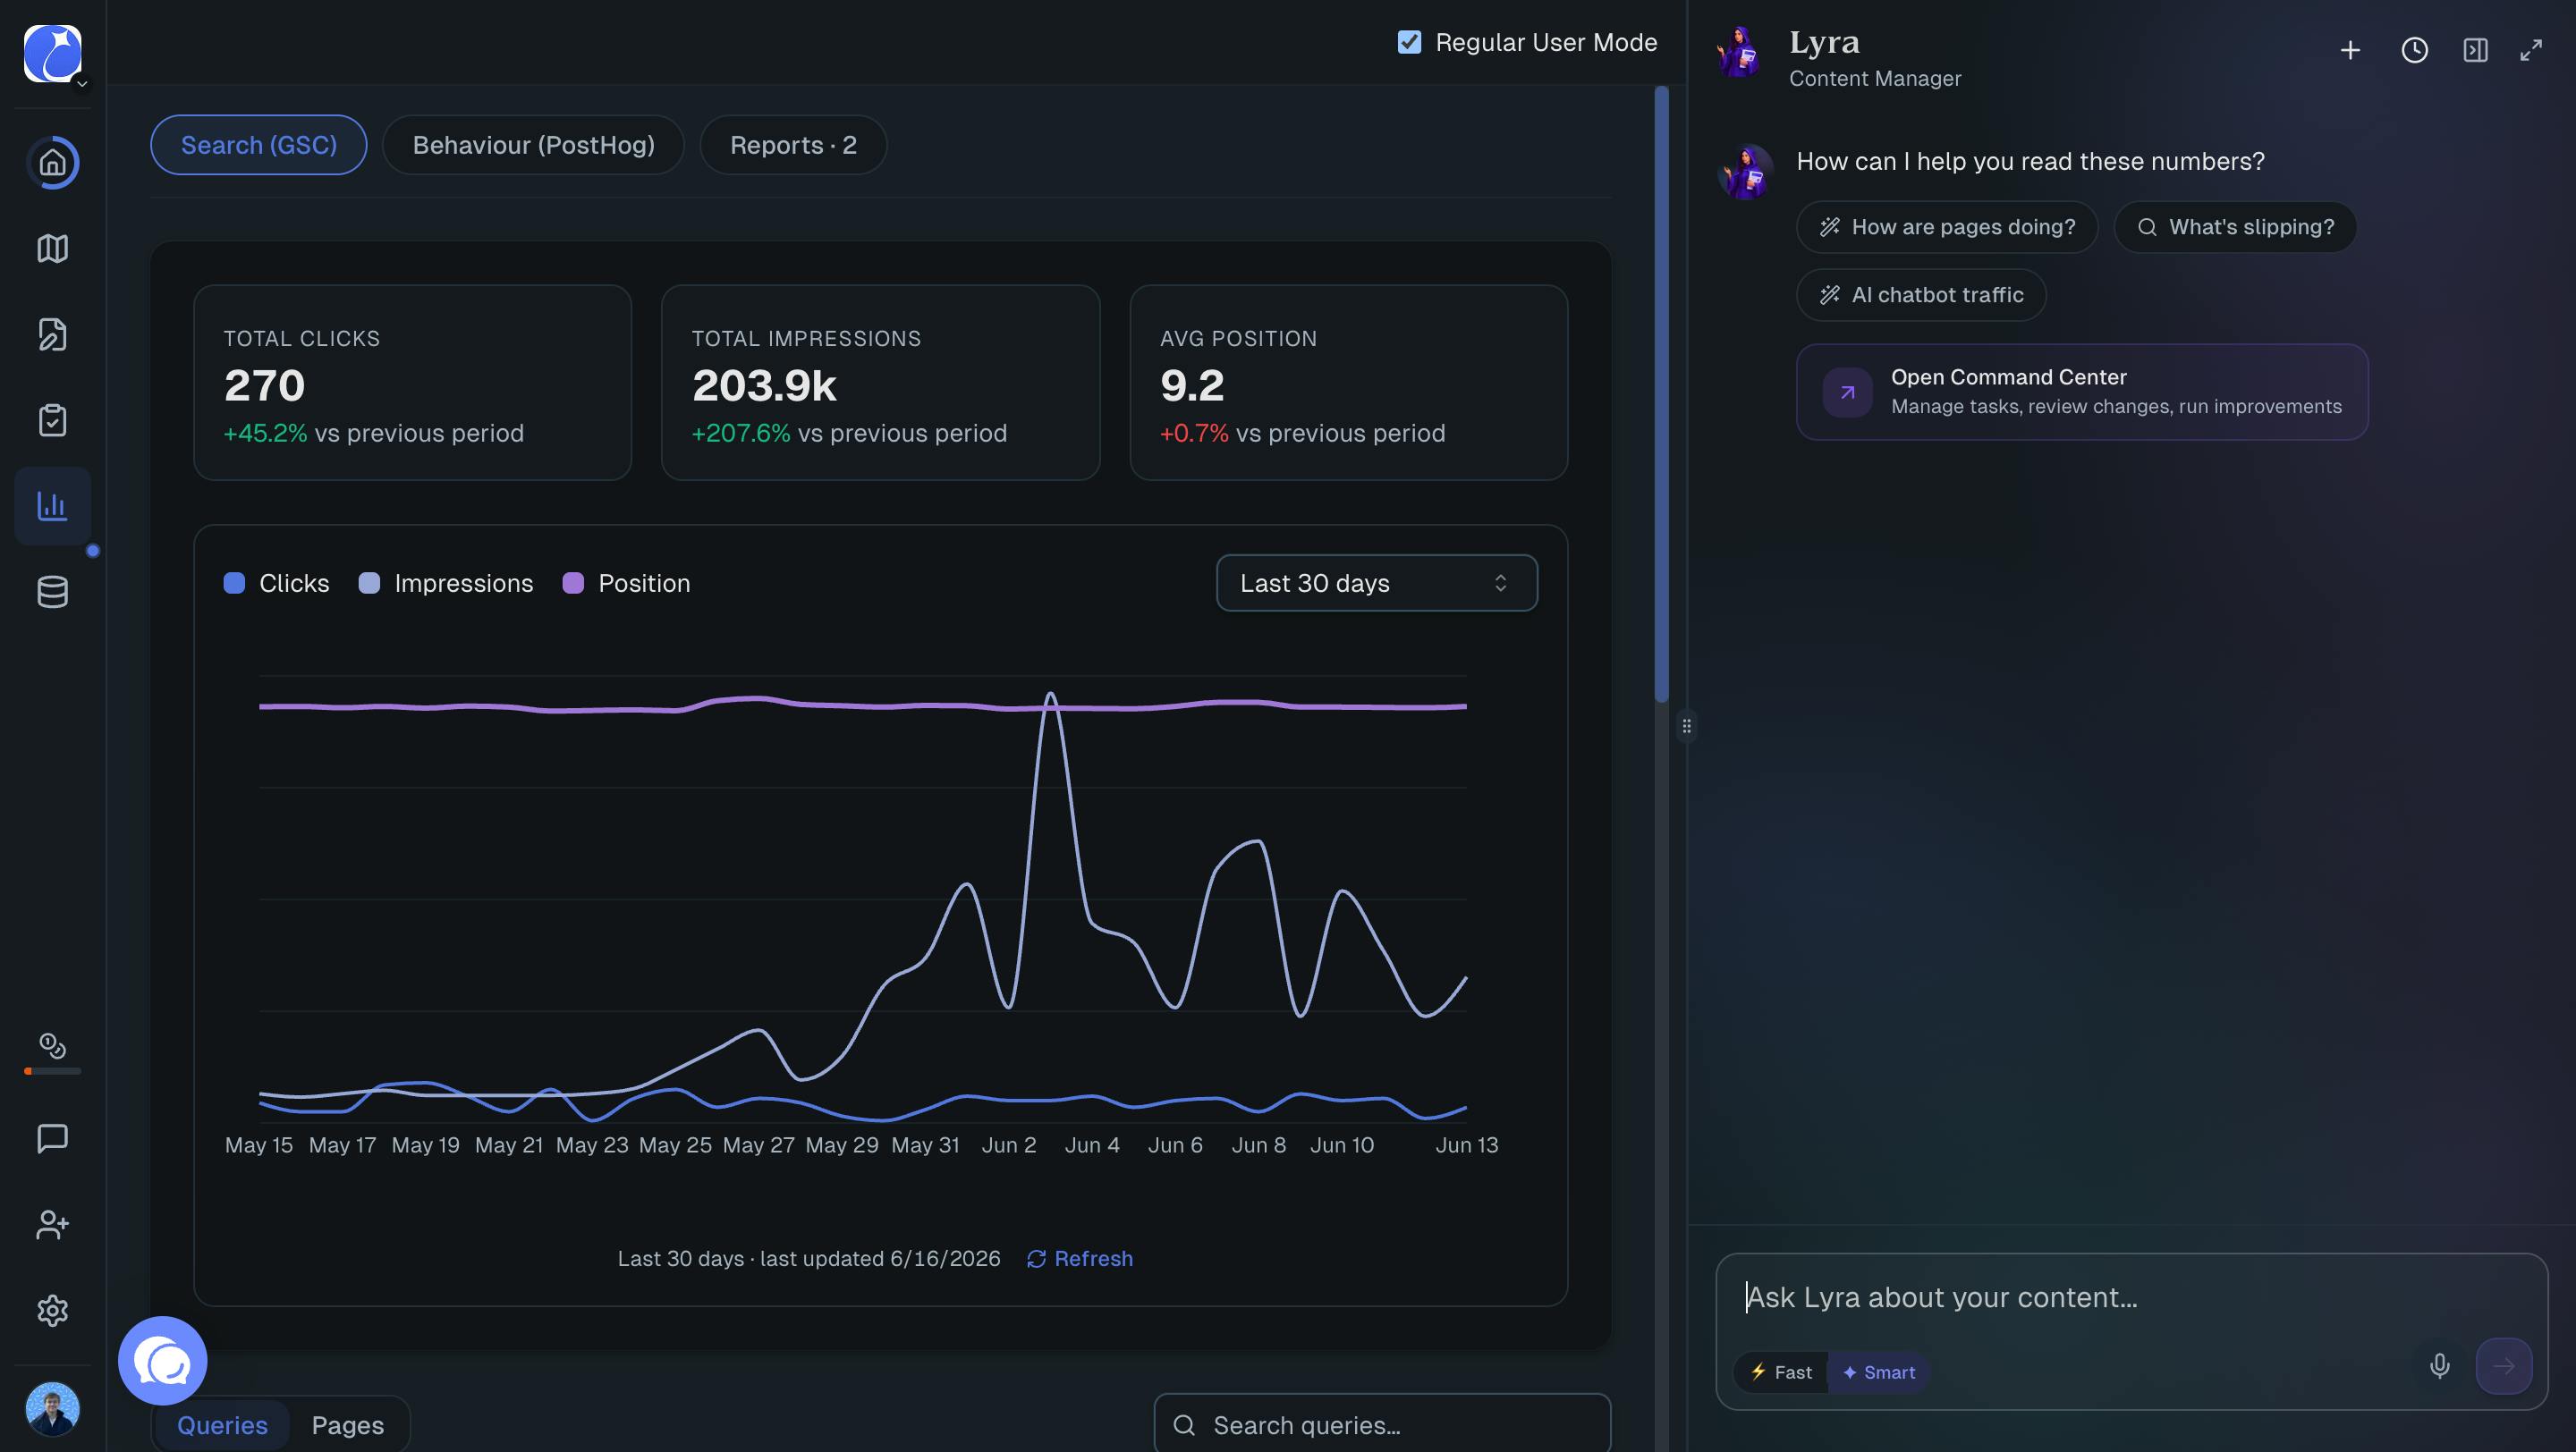Click the 'Content Manager' subtitle

coord(1874,78)
